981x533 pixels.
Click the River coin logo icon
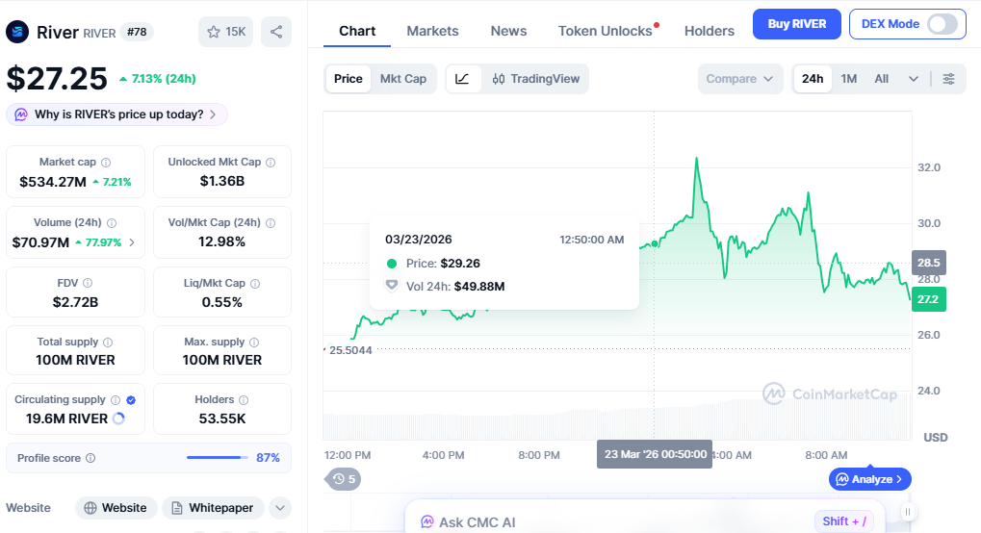click(17, 32)
